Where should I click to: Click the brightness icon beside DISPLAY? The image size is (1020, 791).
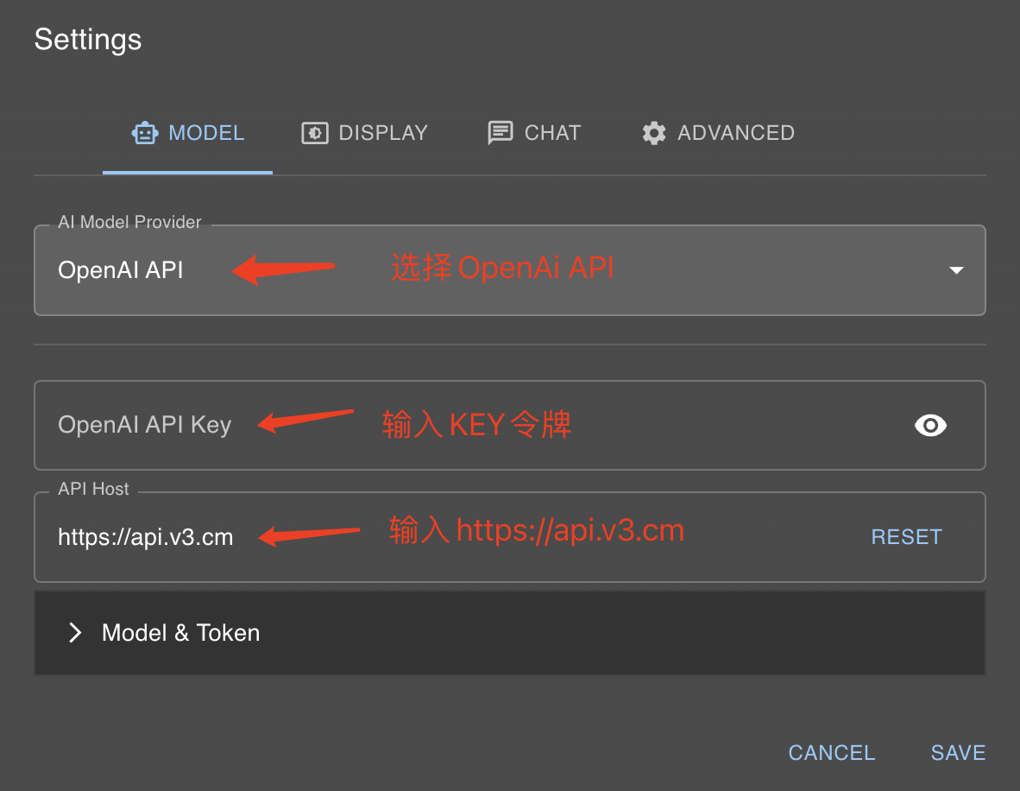315,133
